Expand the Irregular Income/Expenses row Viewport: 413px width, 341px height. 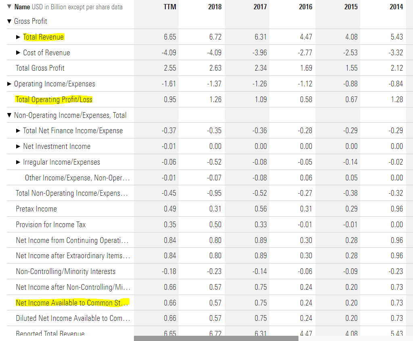pos(18,162)
